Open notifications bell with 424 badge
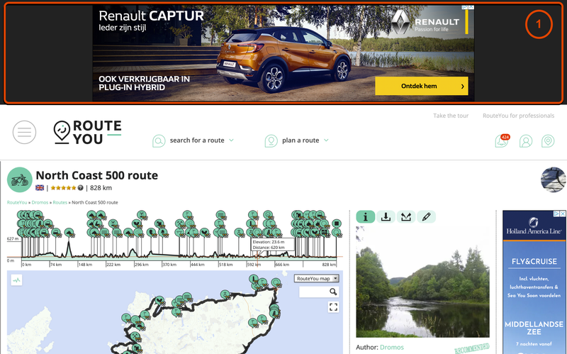The image size is (567, 354). tap(502, 140)
